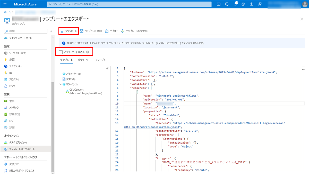Click code line "location": "japanwest"
This screenshot has width=309, height=174.
click(x=161, y=107)
